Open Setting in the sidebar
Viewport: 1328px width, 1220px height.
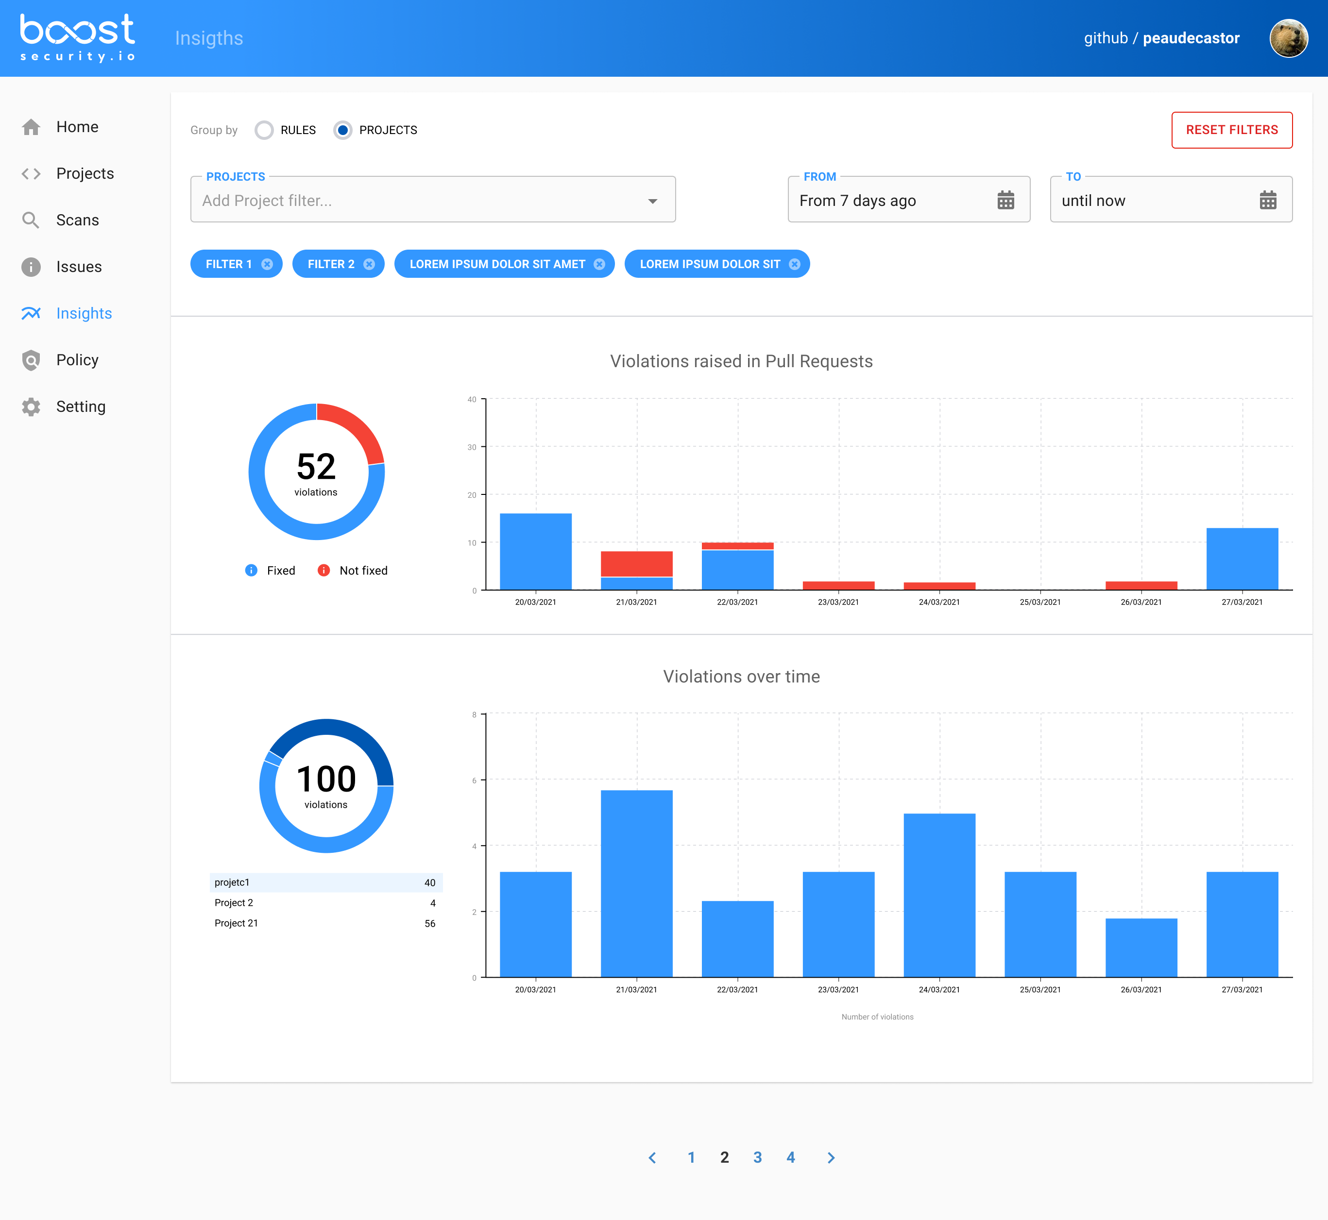81,407
